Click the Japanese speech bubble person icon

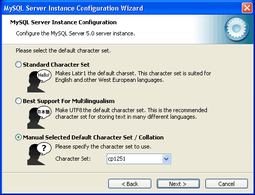(x=39, y=117)
